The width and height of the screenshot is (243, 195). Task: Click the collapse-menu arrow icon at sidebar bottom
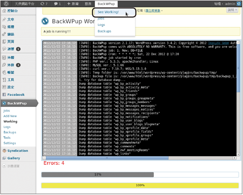[4, 166]
